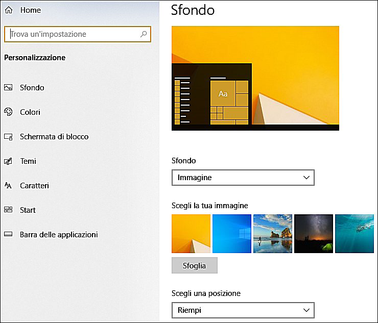The image size is (378, 323).
Task: Choose the yellow-orange wallpaper thumbnail
Action: pyautogui.click(x=191, y=234)
